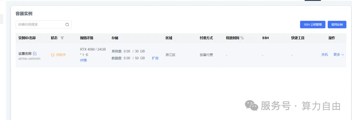Screen dimensions: 352x120
Task: Click the 区域 column header
Action: click(x=169, y=38)
